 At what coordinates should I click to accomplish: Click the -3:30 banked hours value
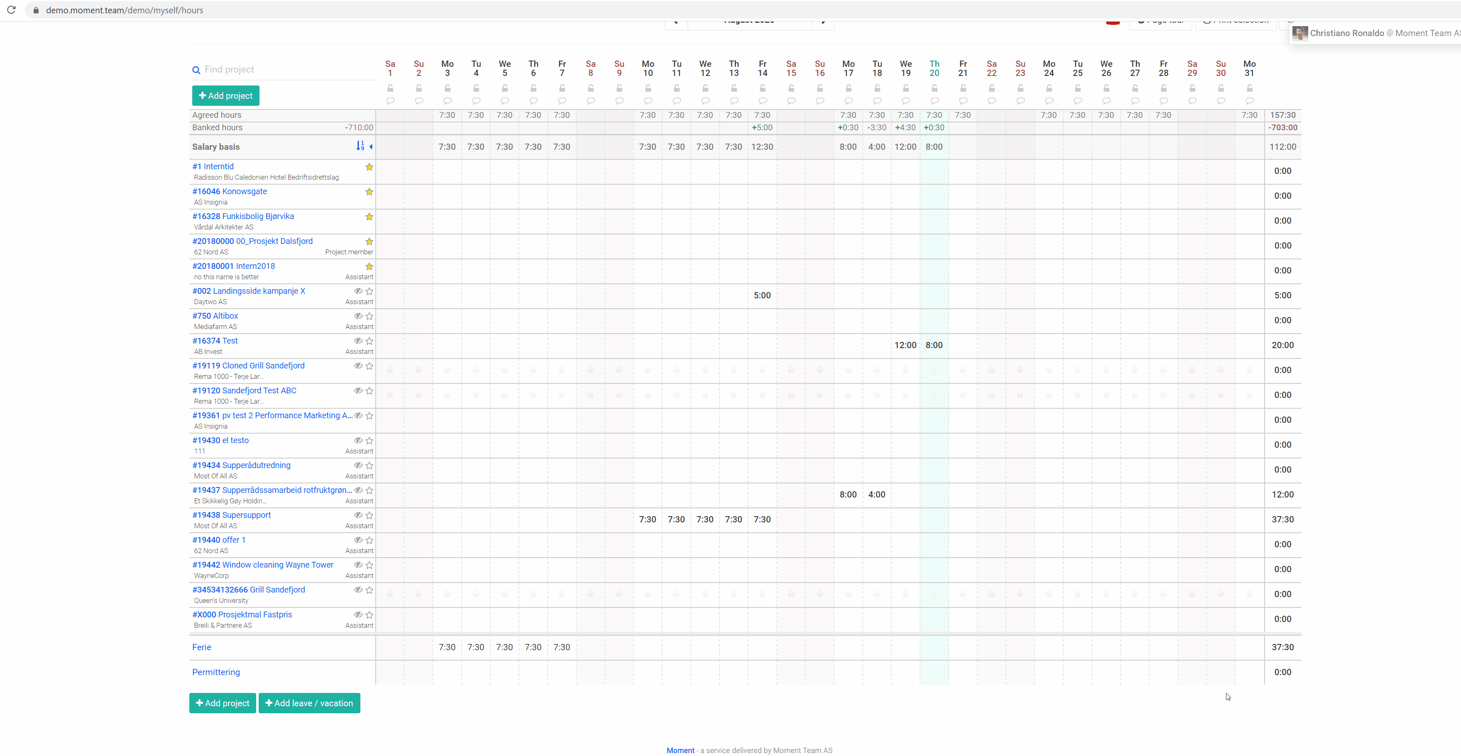pyautogui.click(x=877, y=127)
